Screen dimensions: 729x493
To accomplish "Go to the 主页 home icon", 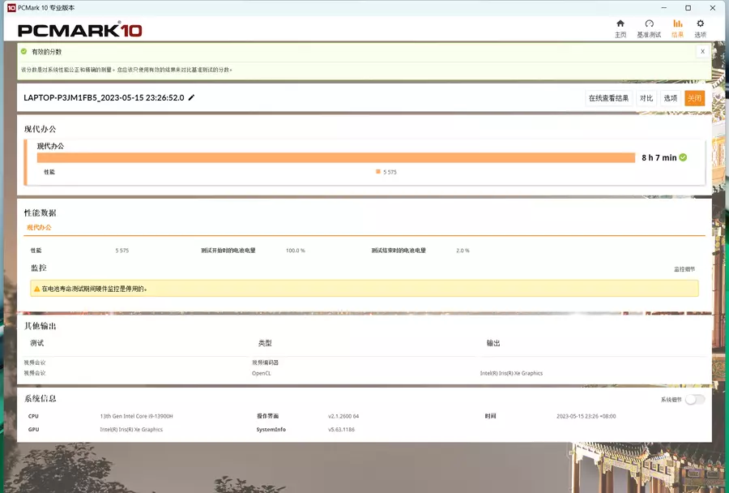I will [x=620, y=24].
